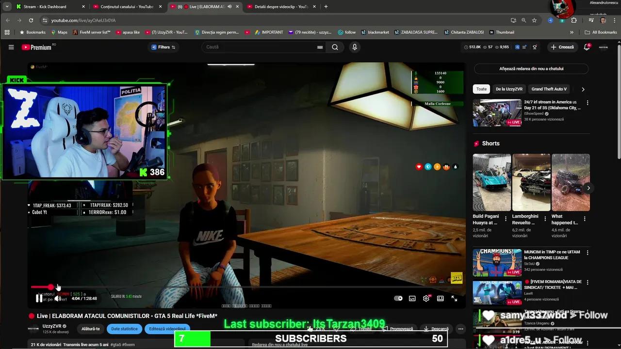The width and height of the screenshot is (621, 349).
Task: Show next Shorts with right arrow
Action: point(588,188)
